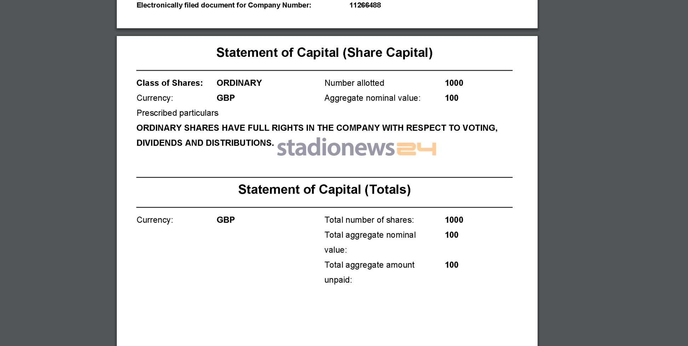Viewport: 688px width, 346px height.
Task: Click the company number 11266488
Action: pos(365,5)
